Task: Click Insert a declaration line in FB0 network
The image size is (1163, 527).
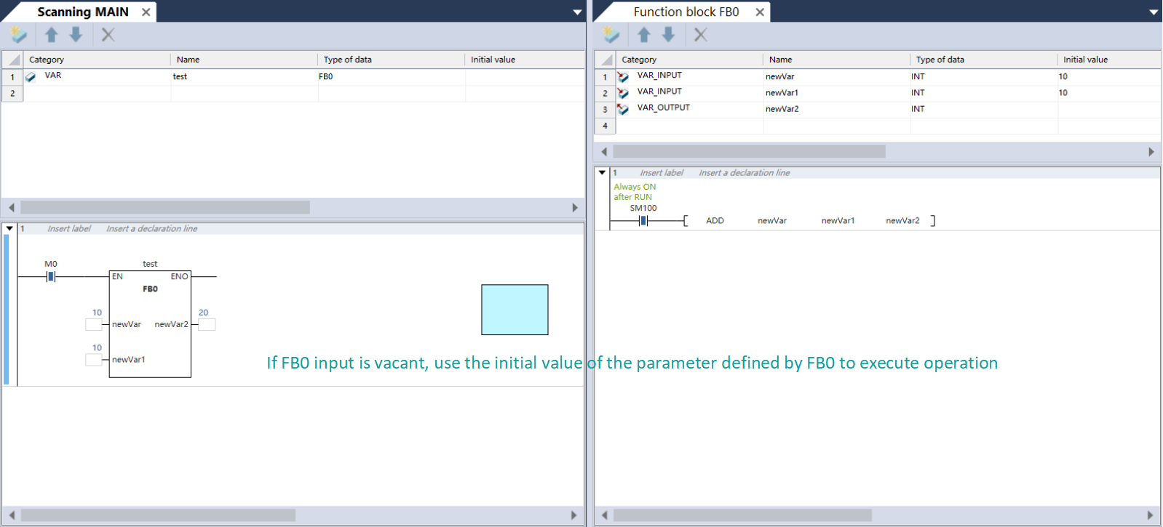Action: tap(744, 173)
